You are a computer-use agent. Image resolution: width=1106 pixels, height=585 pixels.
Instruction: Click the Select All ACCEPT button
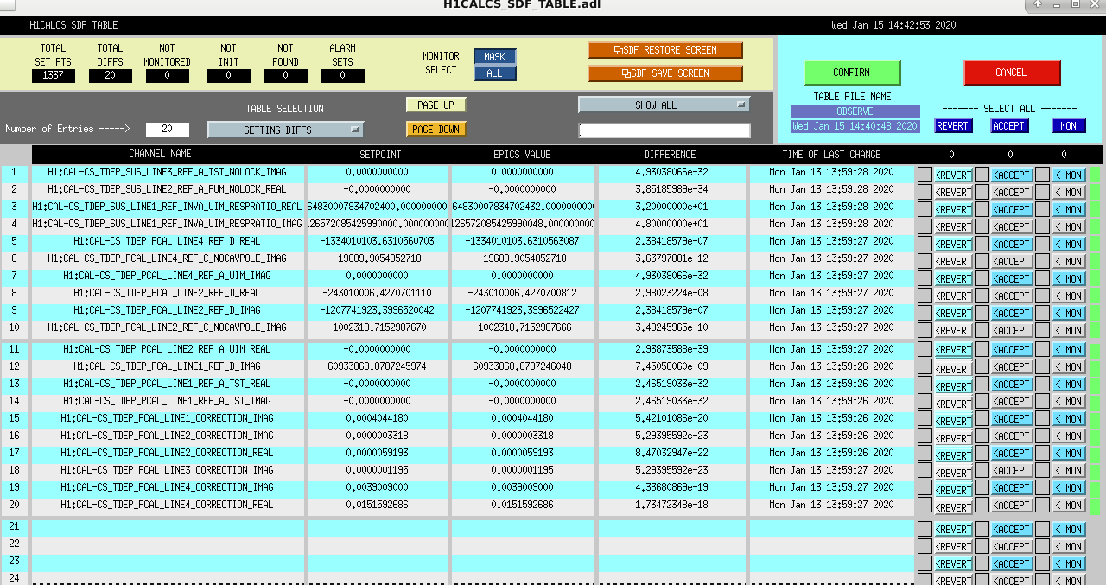[1008, 126]
